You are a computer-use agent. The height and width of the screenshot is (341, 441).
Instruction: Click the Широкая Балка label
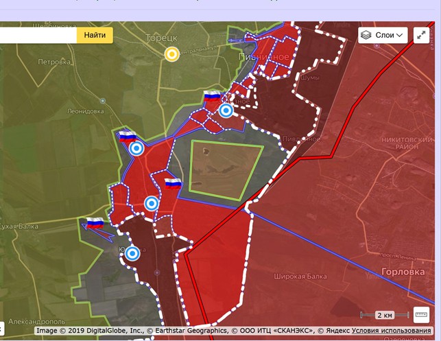point(300,277)
